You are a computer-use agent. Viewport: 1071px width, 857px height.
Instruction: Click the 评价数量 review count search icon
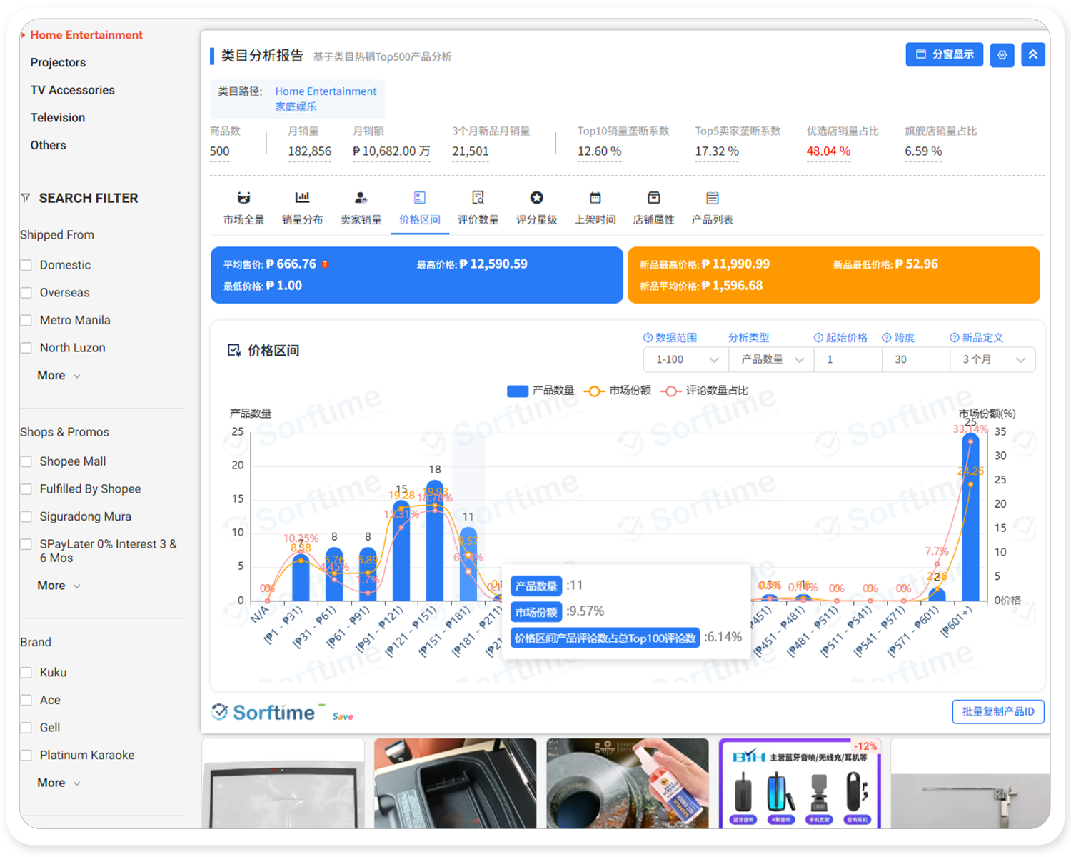click(x=478, y=206)
